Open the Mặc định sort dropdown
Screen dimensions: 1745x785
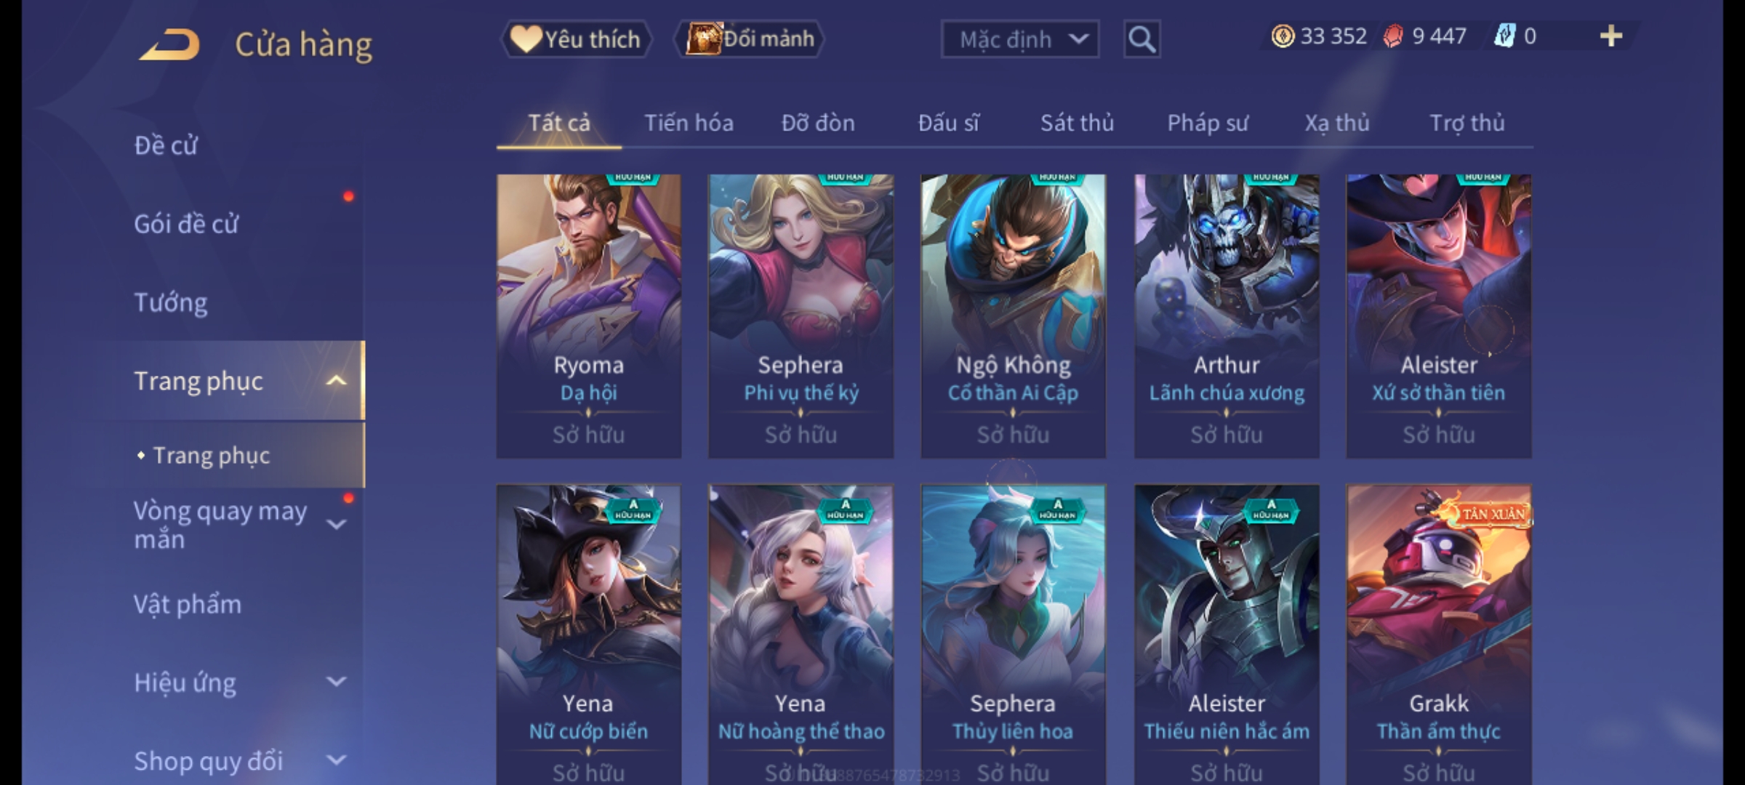tap(1019, 39)
